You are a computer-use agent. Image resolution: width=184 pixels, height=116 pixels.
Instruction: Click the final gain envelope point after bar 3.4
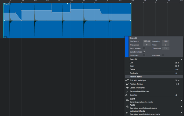(101, 14)
